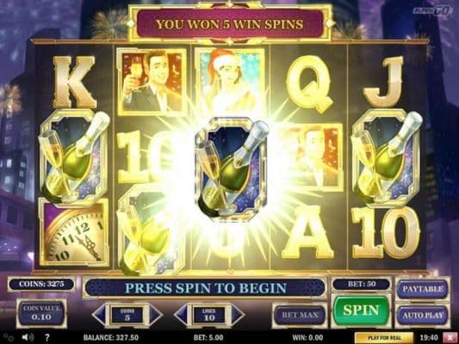Change the COIN VALUE
The image size is (459, 344).
click(x=41, y=313)
